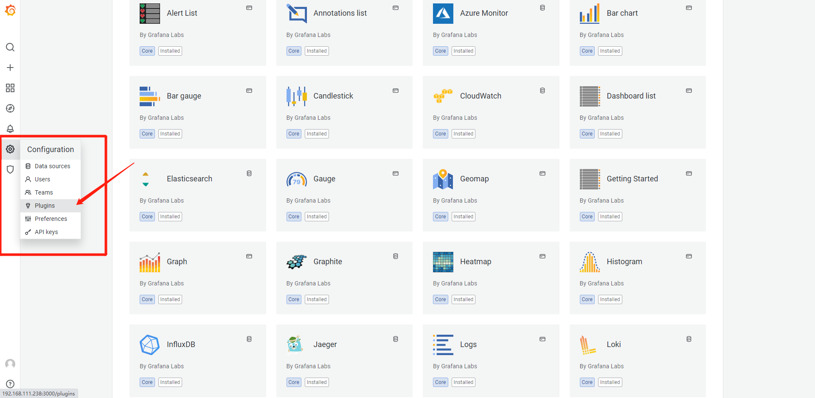Open the Loki plugin title
This screenshot has height=398, width=815.
pos(613,344)
